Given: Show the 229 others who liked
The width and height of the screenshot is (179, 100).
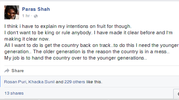Looking at the screenshot, I should point(75,82).
